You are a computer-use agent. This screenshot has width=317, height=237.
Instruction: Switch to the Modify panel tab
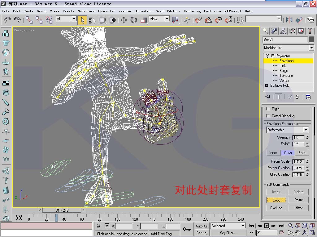(x=274, y=31)
